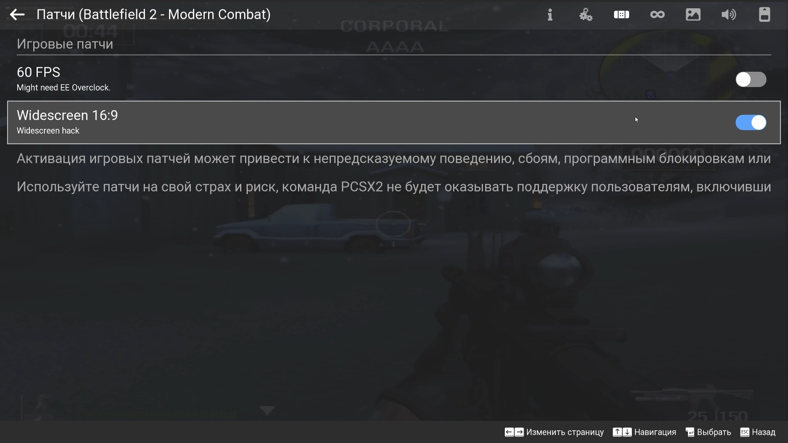Open emulation settings gears icon
The height and width of the screenshot is (443, 788).
click(x=586, y=15)
